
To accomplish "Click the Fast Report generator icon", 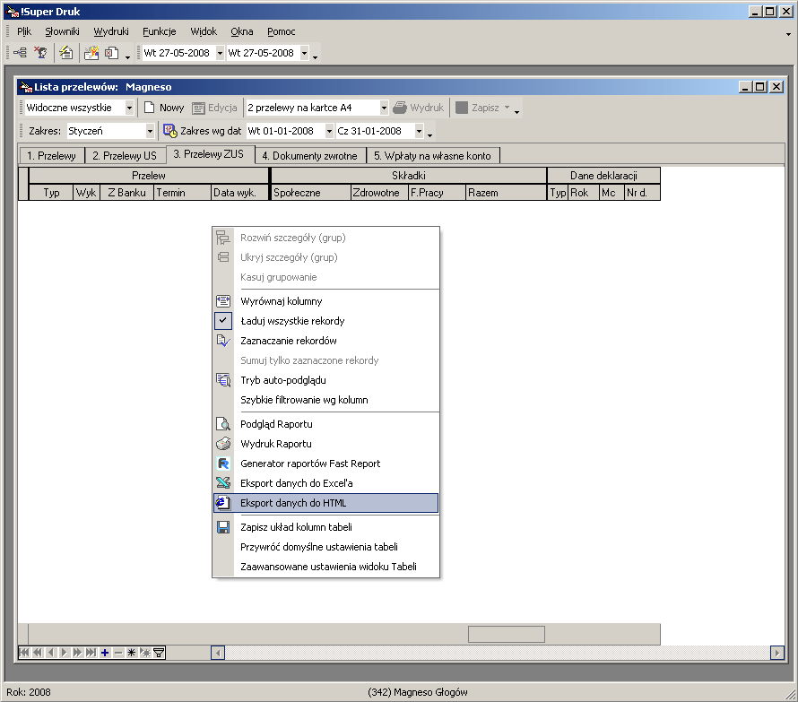I will (223, 464).
